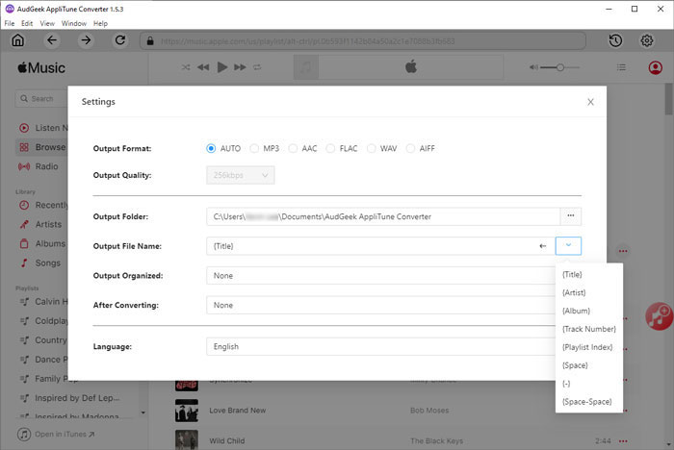The height and width of the screenshot is (450, 674).
Task: Select AAC output format
Action: coord(293,149)
